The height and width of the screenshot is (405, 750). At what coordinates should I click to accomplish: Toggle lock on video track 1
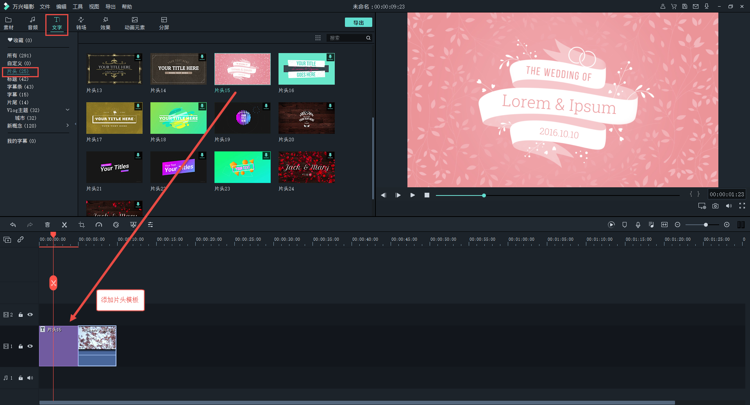tap(21, 346)
